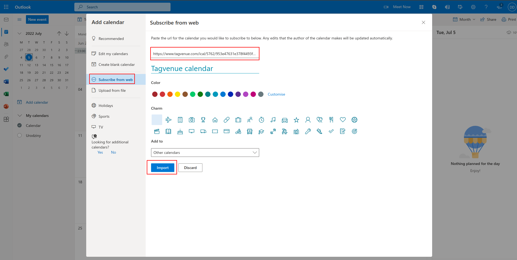Toggle the Urodziny calendar checkbox

[x=19, y=135]
